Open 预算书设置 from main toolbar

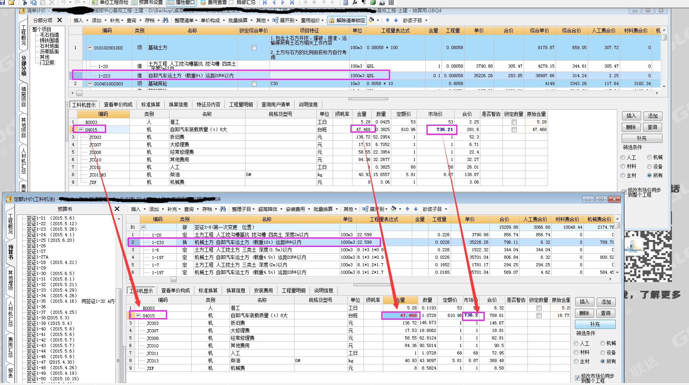[x=147, y=2]
